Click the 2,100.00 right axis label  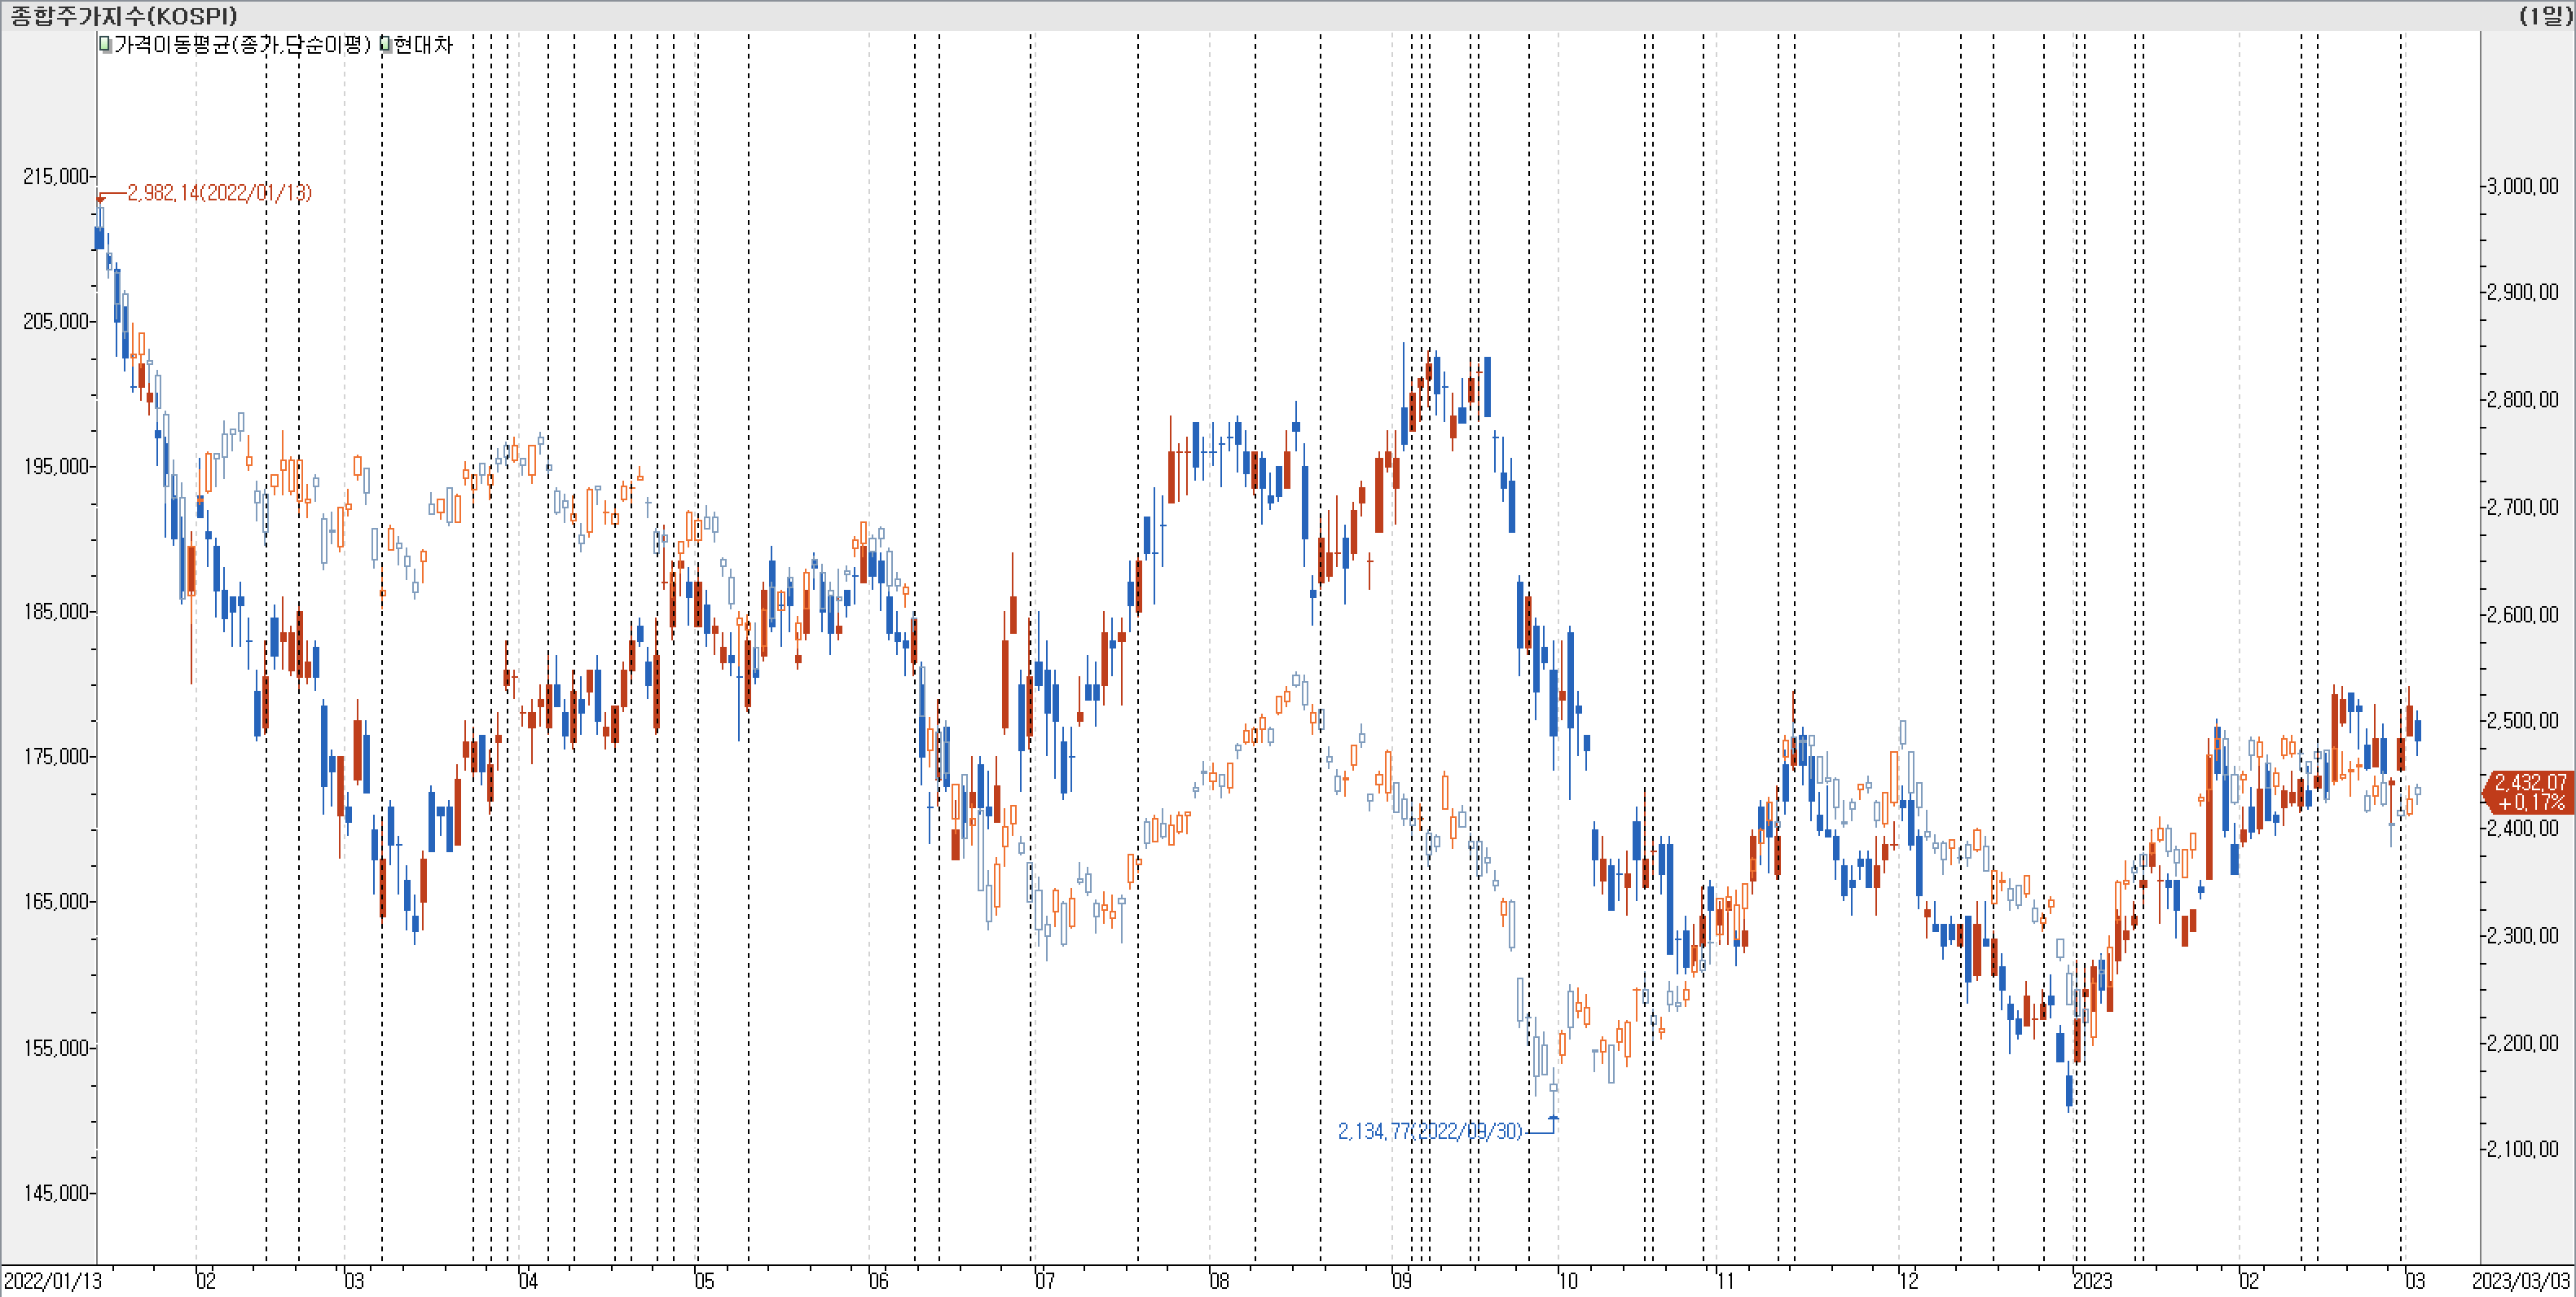2522,1149
